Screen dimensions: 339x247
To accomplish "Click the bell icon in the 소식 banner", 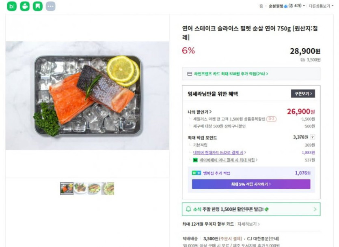I will 188,209.
